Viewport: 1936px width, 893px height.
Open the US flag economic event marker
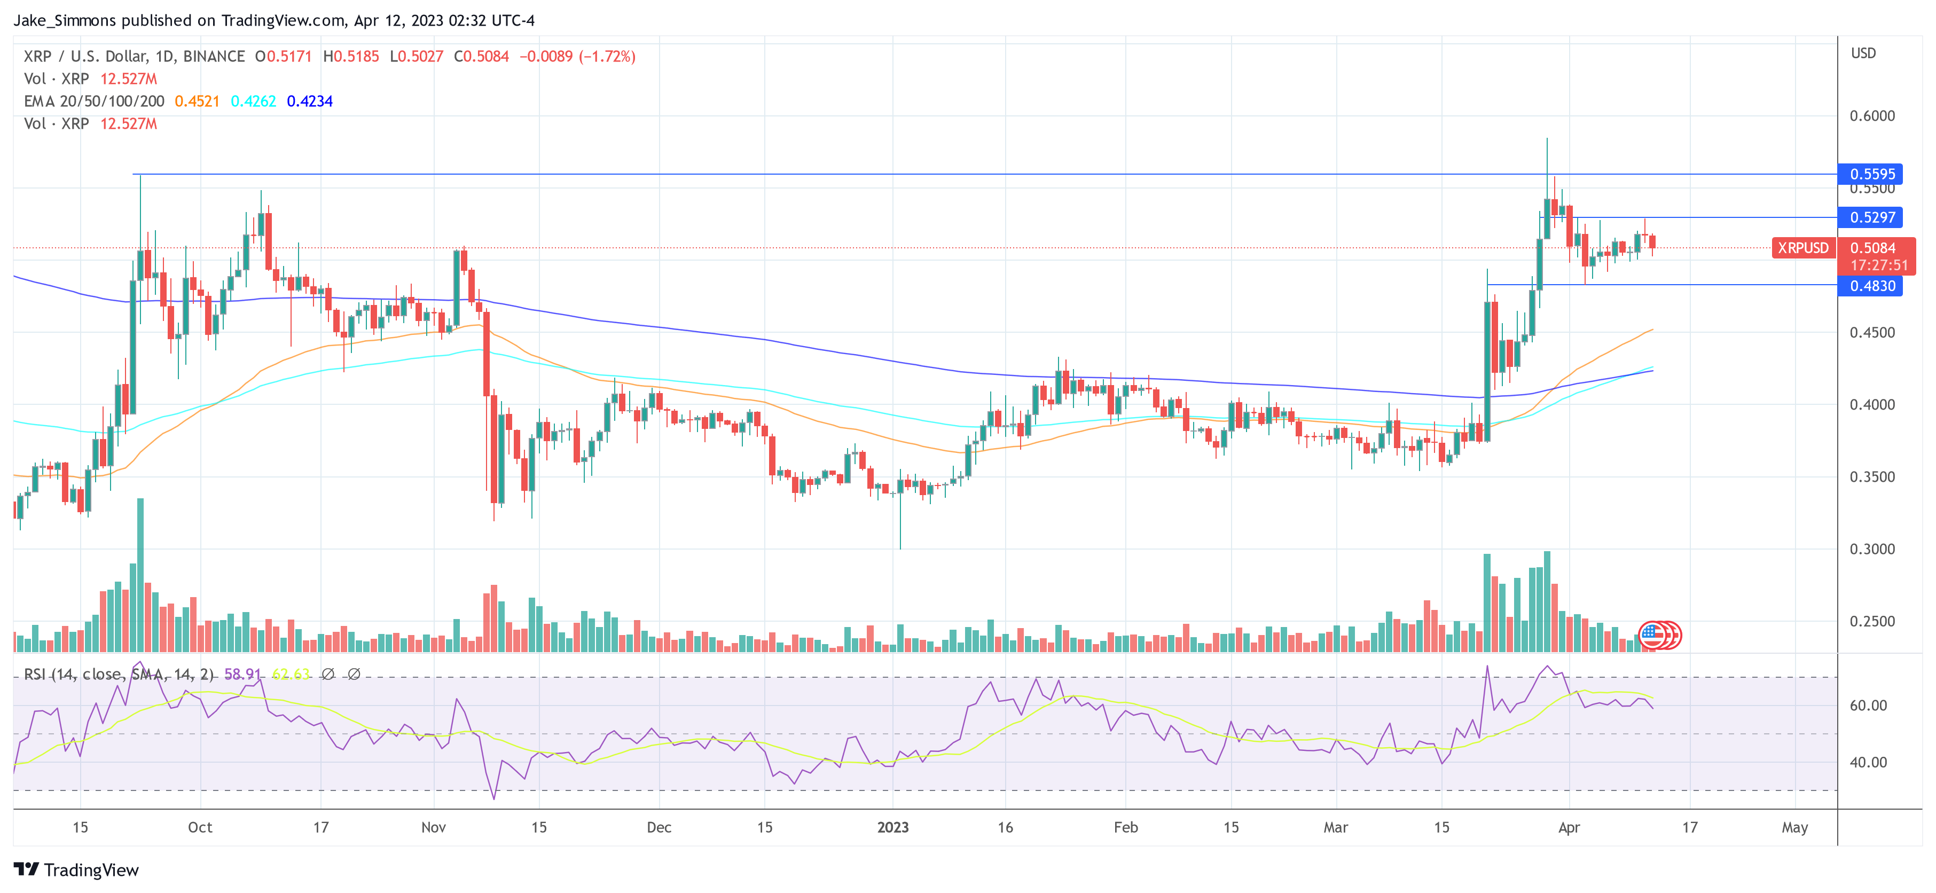click(1652, 635)
